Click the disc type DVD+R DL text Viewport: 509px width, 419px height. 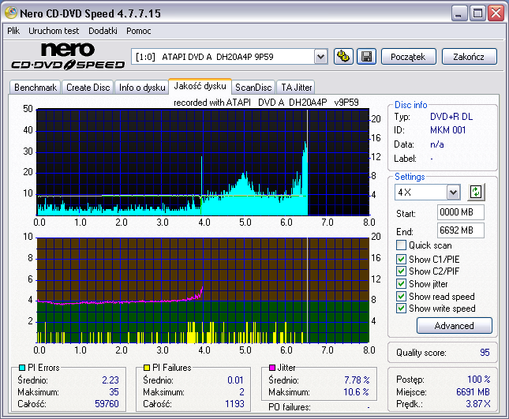451,117
